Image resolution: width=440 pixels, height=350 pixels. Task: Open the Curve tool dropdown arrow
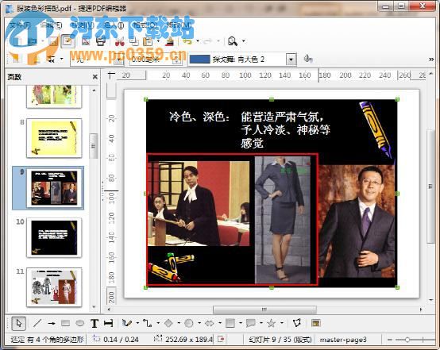point(137,323)
